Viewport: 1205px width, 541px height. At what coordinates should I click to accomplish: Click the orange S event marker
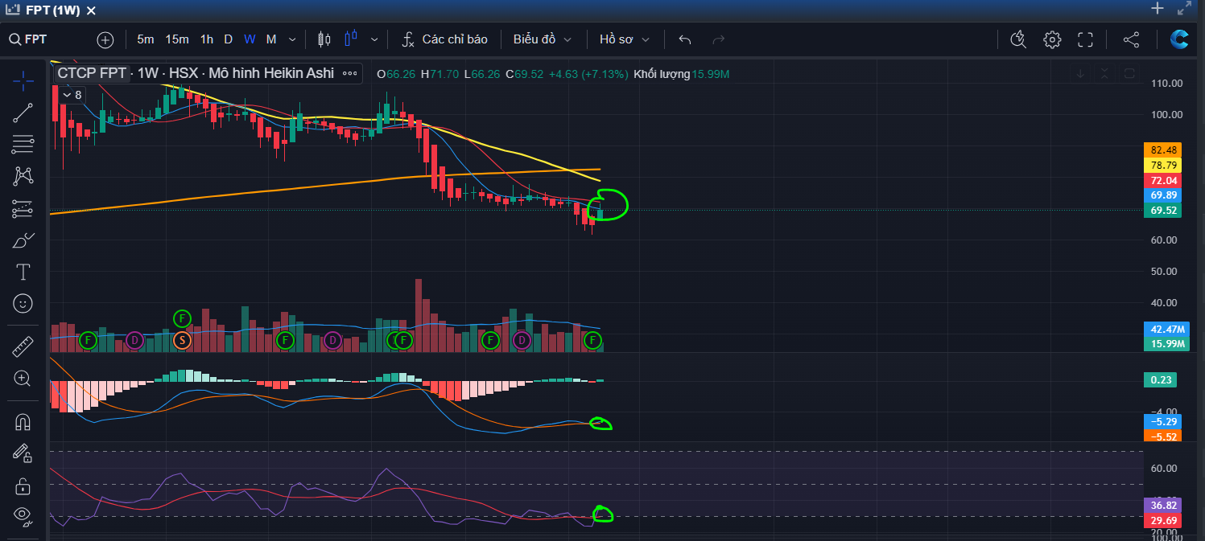[x=182, y=340]
